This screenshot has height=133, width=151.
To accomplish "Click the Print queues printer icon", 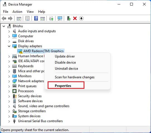I will tap(14, 86).
